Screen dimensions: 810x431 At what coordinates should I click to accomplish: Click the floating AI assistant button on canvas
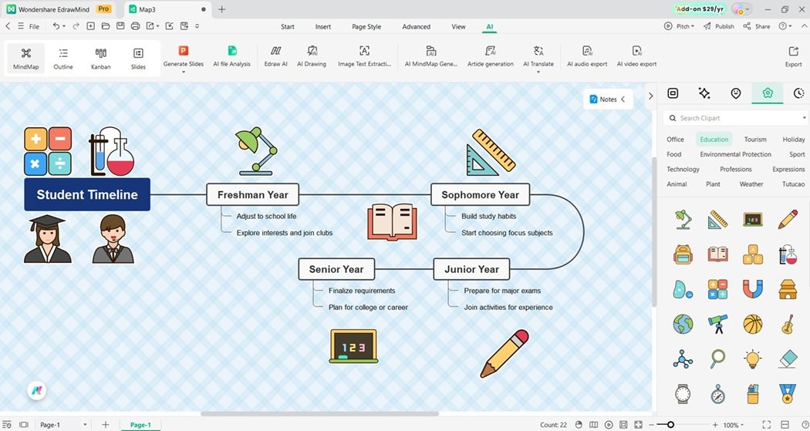pos(37,391)
